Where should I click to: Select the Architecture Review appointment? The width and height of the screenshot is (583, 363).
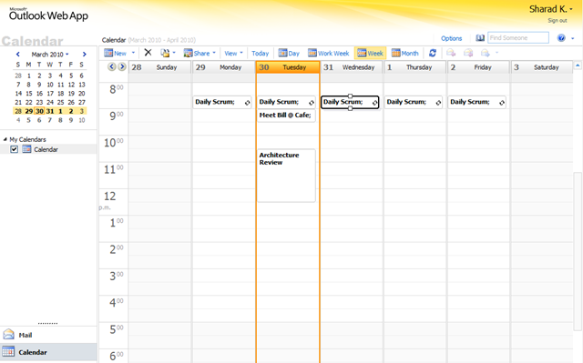pyautogui.click(x=286, y=176)
